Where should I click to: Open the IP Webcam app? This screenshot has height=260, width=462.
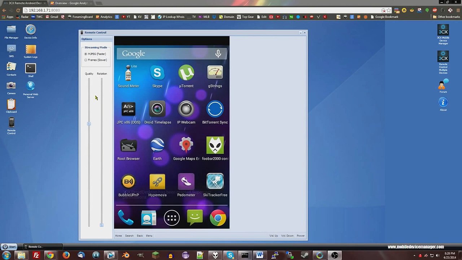click(186, 113)
